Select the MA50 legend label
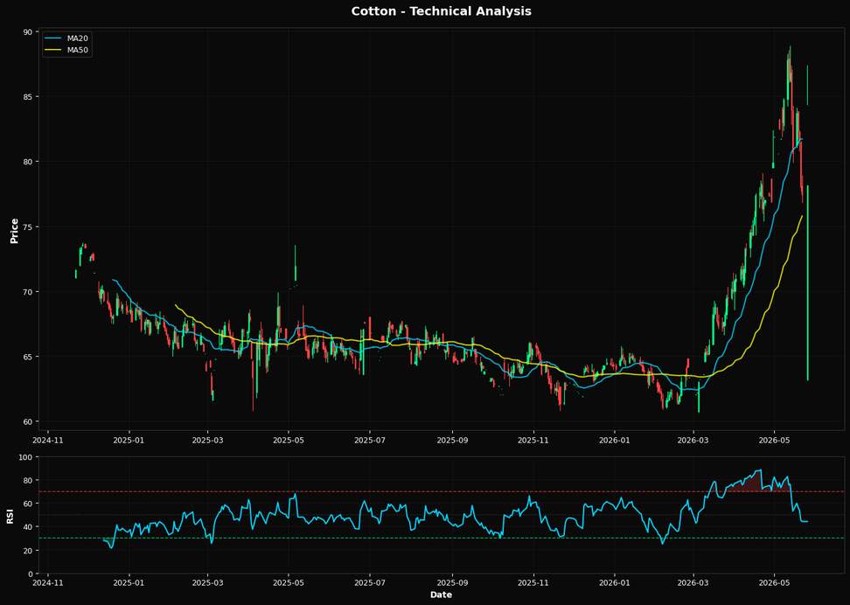 [78, 51]
